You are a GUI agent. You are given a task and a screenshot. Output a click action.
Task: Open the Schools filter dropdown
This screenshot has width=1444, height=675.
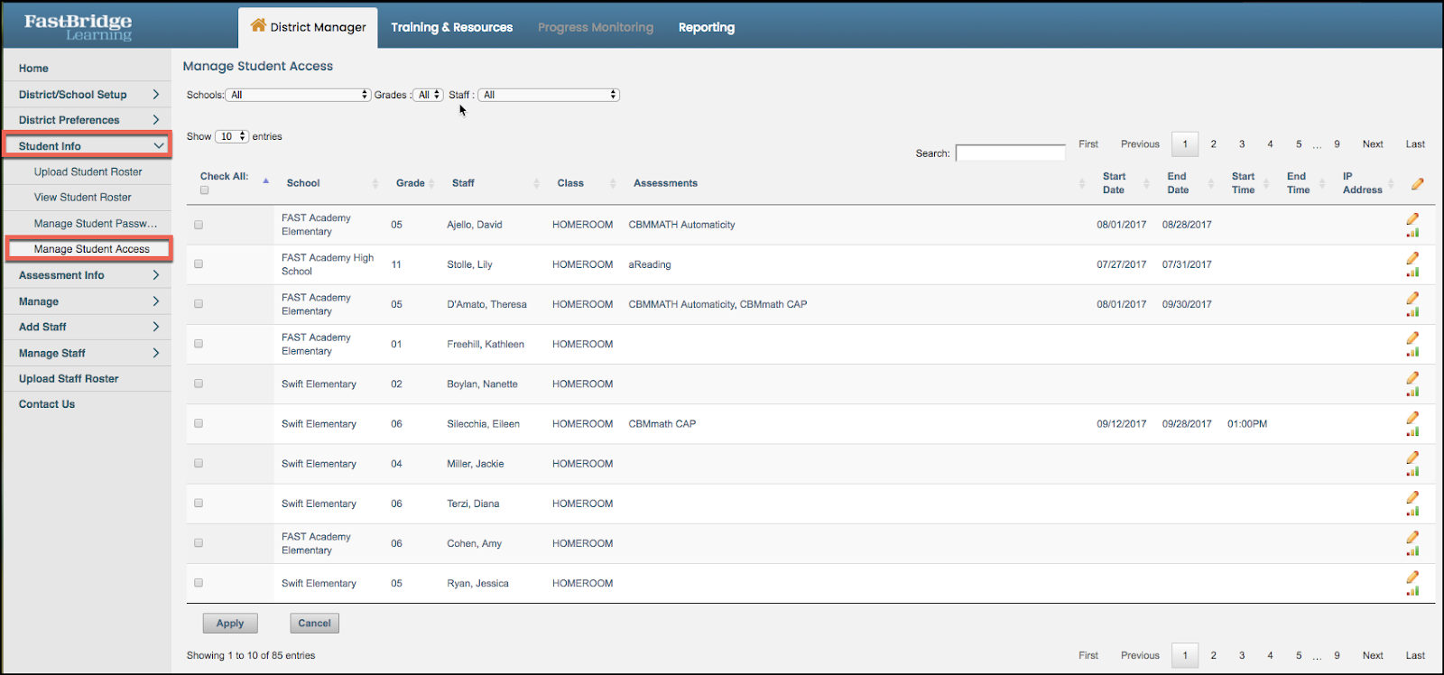(x=298, y=95)
